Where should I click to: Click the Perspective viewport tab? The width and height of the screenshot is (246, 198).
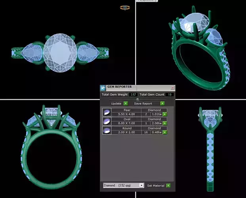pos(147,1)
